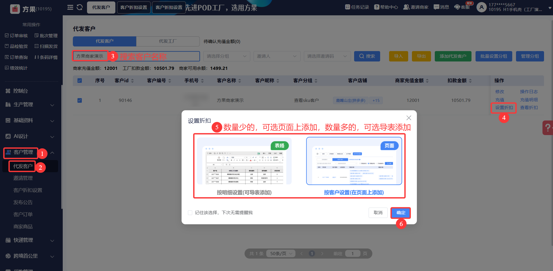This screenshot has width=553, height=271.
Task: Toggle the select-all checkbox in table header
Action: pyautogui.click(x=79, y=81)
